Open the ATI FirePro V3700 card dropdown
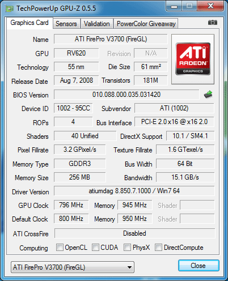Image resolution: width=228 pixels, height=281 pixels. click(73, 267)
